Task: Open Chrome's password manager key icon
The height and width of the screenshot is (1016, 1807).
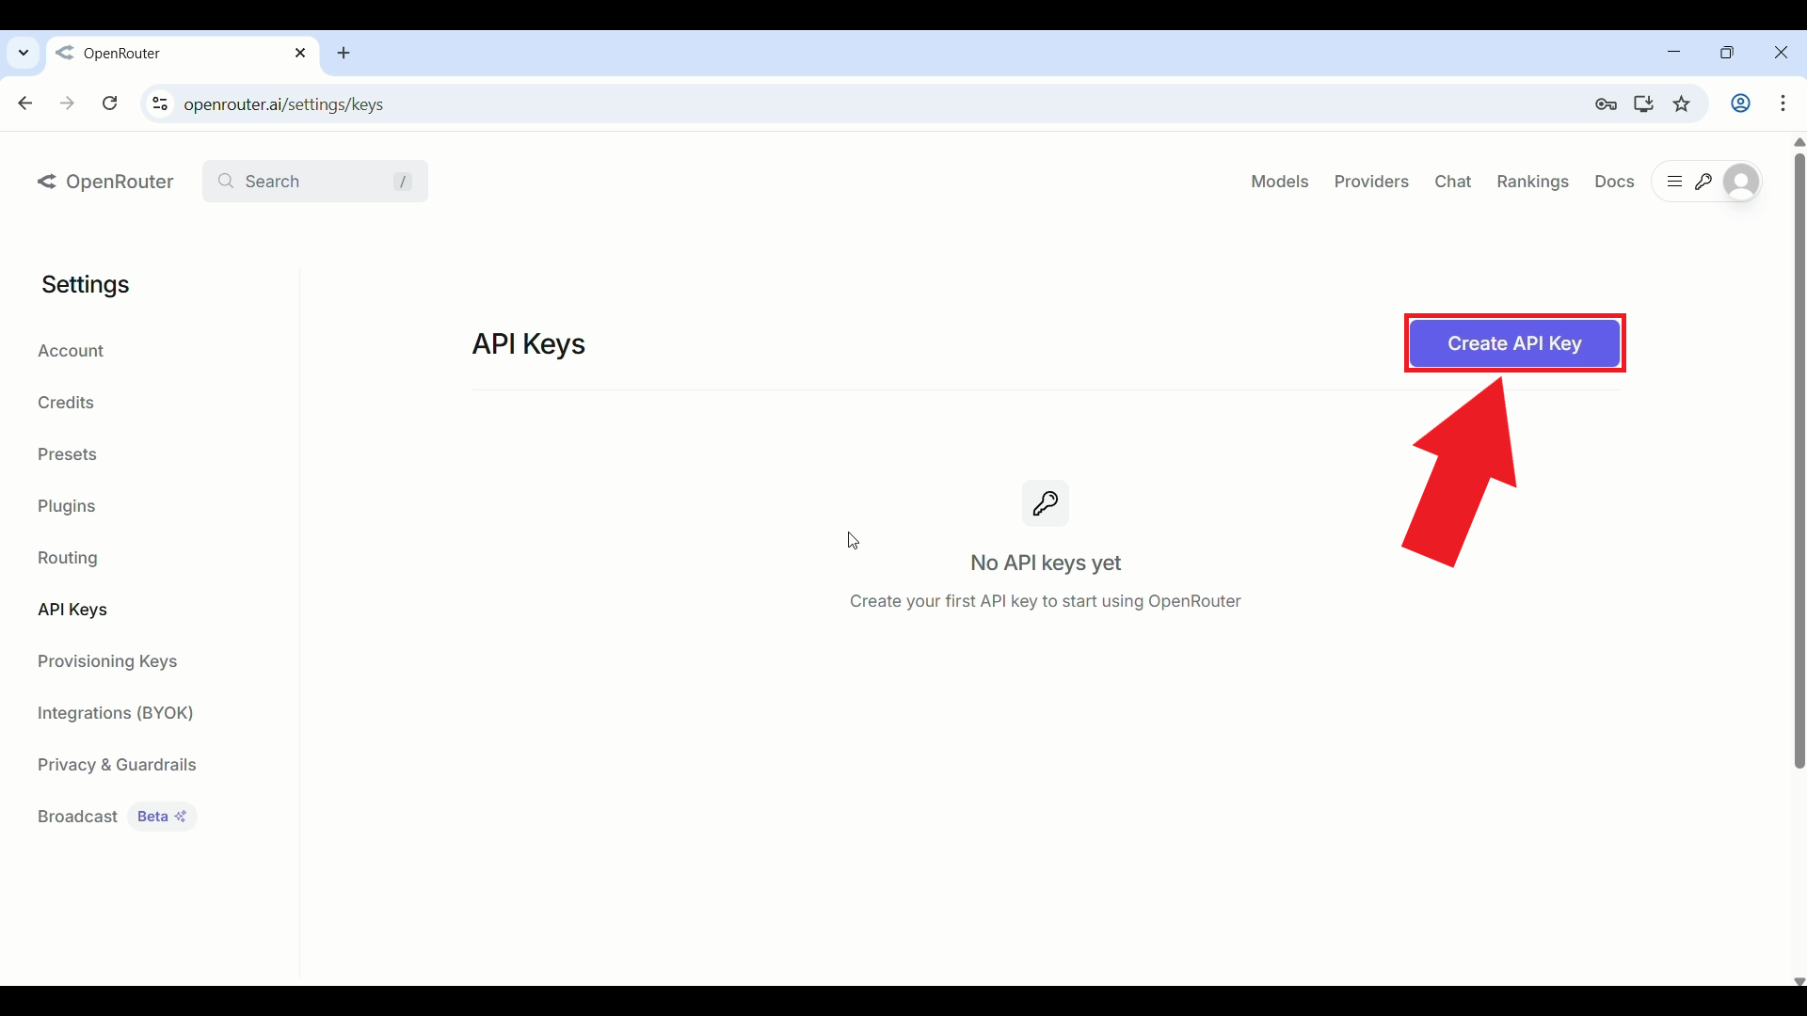Action: (1607, 103)
